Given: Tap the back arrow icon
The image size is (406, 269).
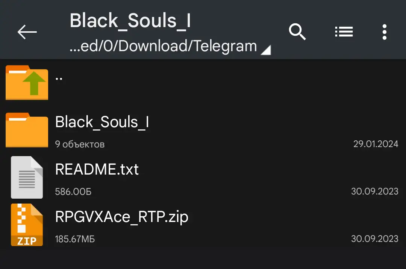Looking at the screenshot, I should (x=27, y=32).
